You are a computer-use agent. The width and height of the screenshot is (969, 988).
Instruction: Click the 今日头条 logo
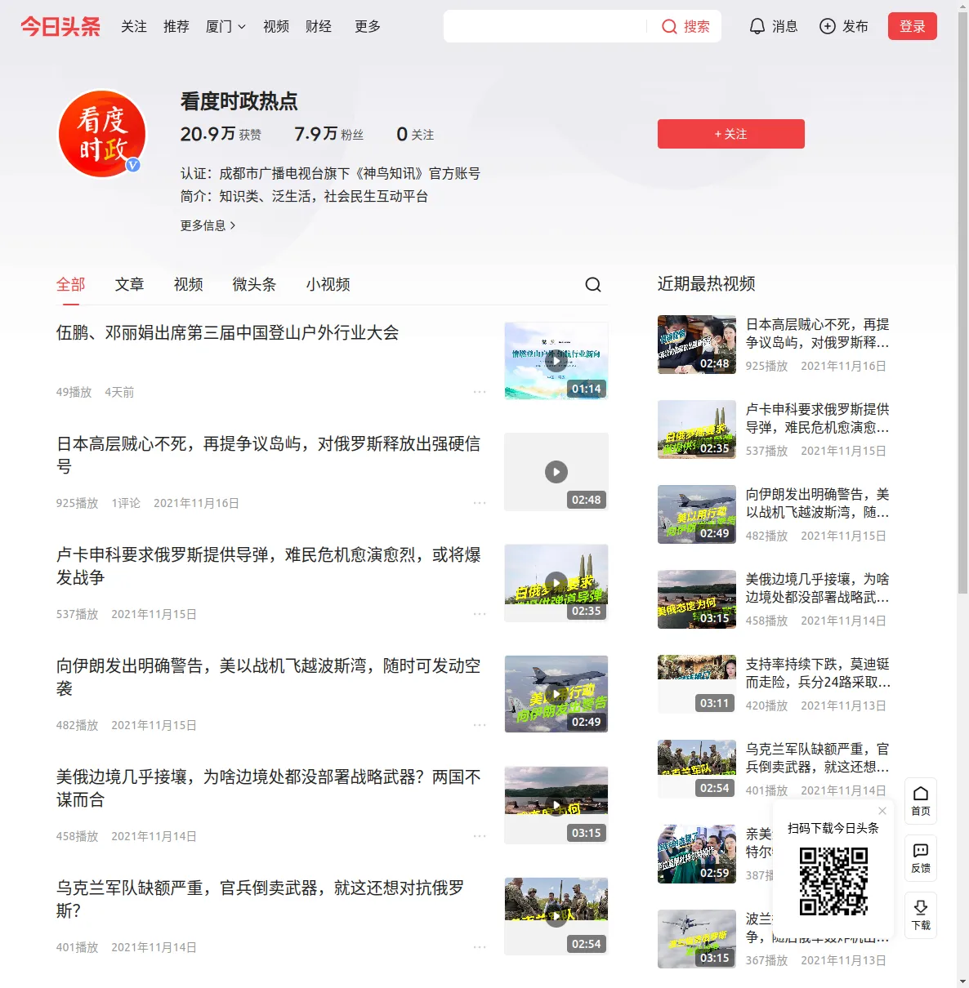60,26
